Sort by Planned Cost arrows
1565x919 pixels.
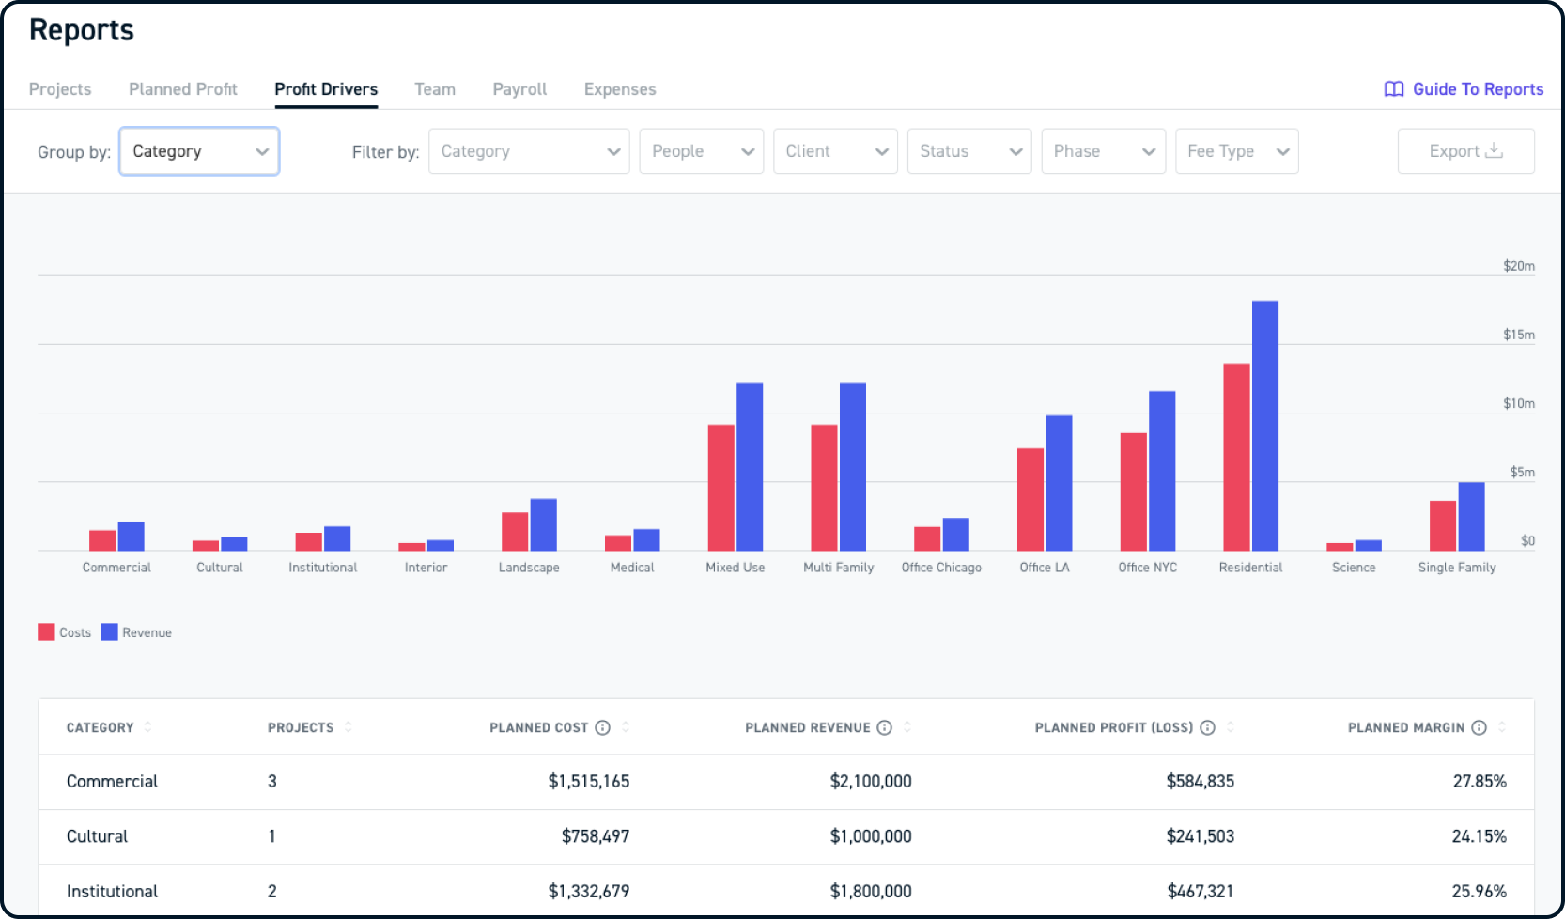(x=626, y=727)
